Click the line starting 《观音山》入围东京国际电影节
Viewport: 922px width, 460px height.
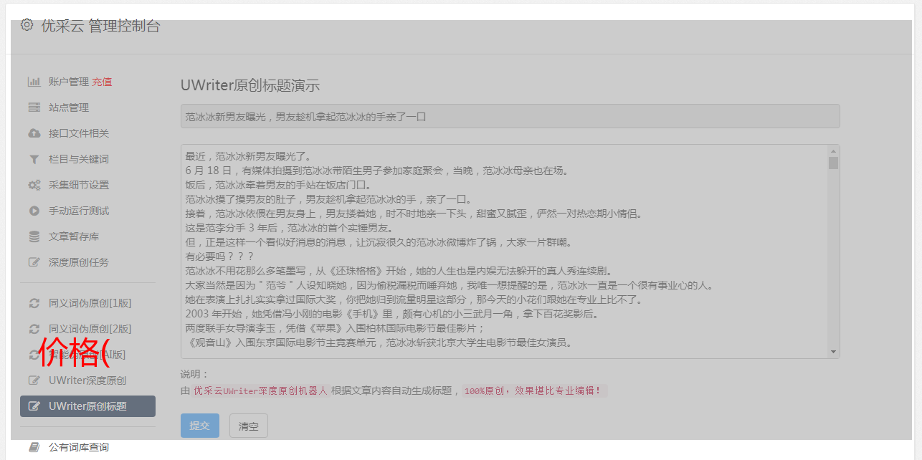click(379, 342)
